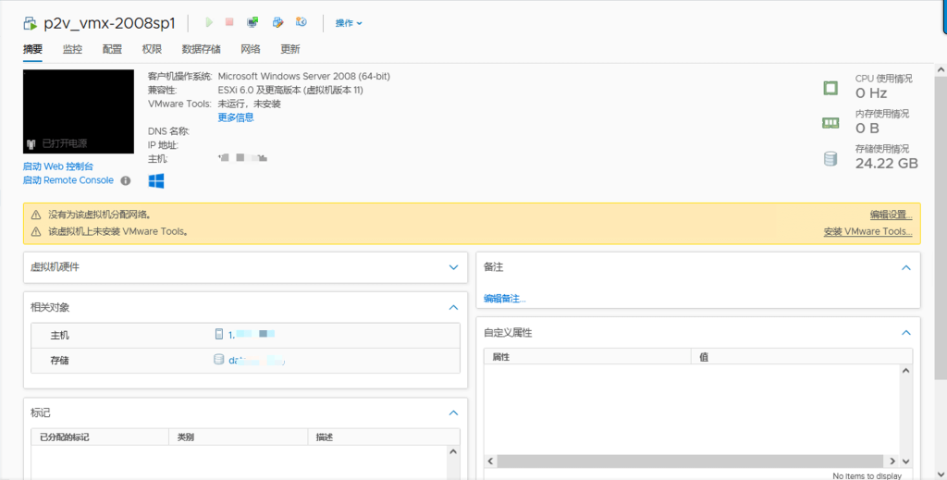Open the 监控 tab

click(72, 50)
